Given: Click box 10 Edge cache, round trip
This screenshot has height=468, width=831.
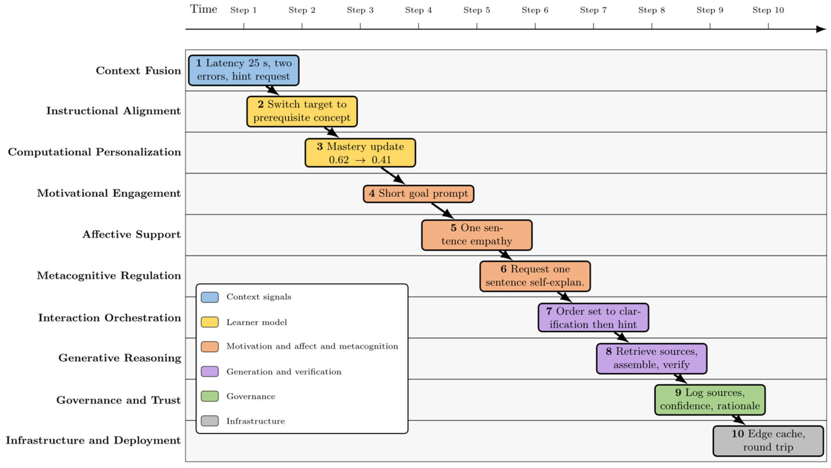Looking at the screenshot, I should pyautogui.click(x=768, y=441).
